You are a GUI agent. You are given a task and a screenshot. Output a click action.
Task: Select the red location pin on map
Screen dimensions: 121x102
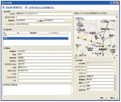pos(96,37)
